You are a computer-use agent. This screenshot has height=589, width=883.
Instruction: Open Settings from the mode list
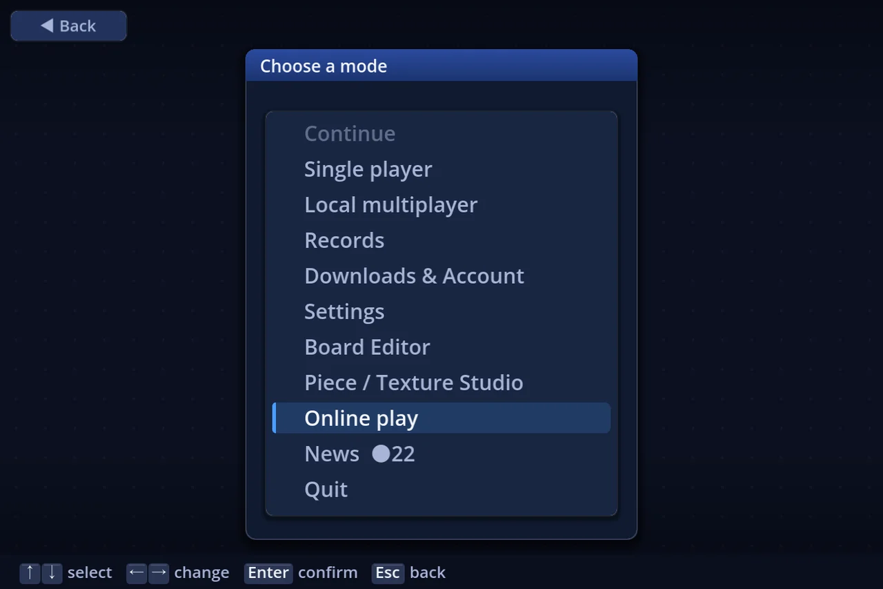441,311
